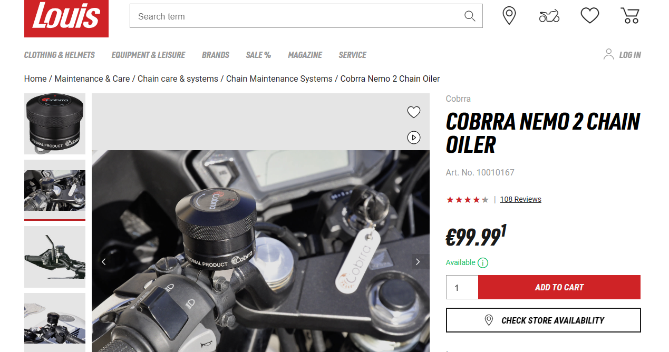Open the shopping cart icon
The image size is (669, 352).
pos(630,16)
